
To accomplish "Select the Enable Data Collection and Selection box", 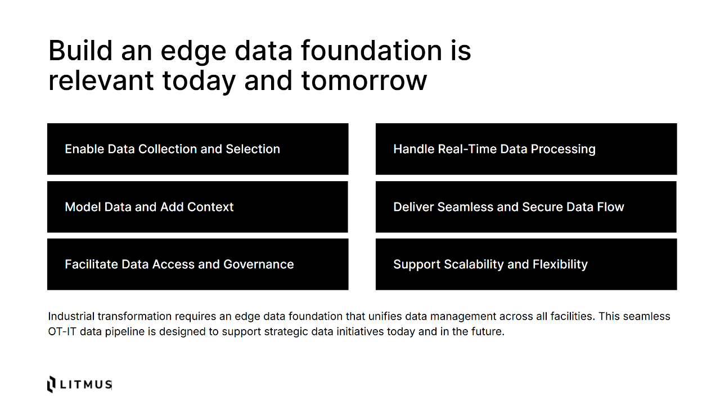I will [197, 149].
